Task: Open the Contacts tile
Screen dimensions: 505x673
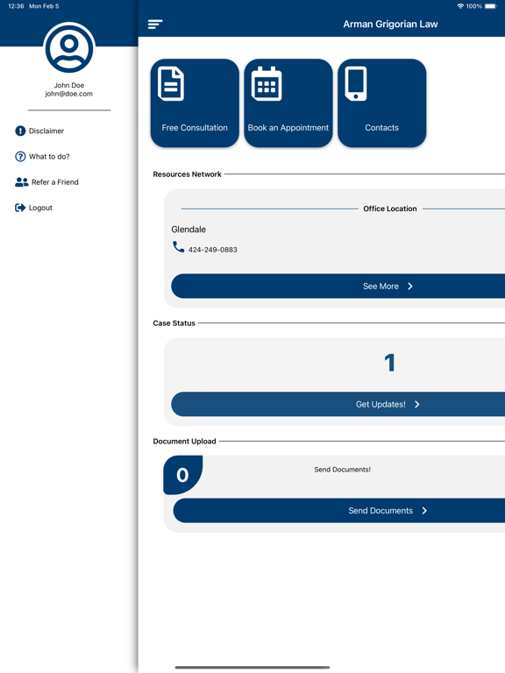Action: pyautogui.click(x=381, y=103)
